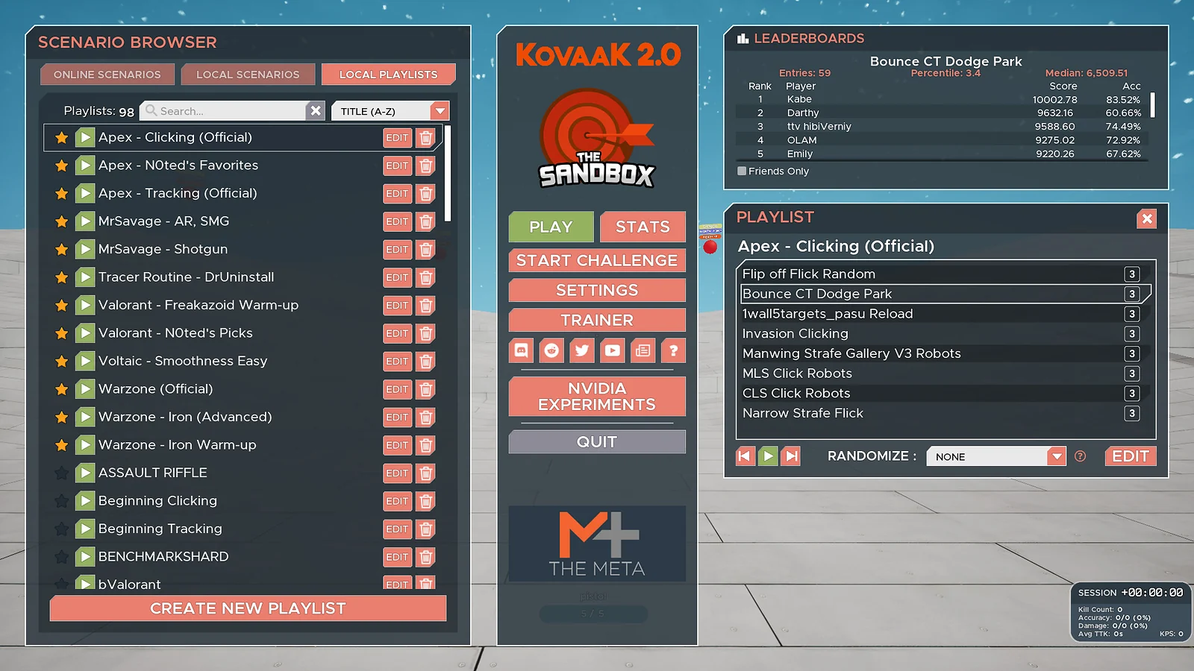Open the news page icon
The height and width of the screenshot is (671, 1194).
pos(643,350)
